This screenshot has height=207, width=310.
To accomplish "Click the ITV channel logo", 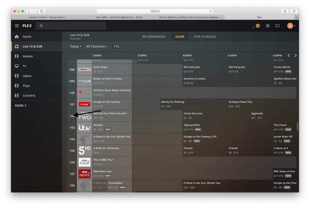I will [84, 127].
